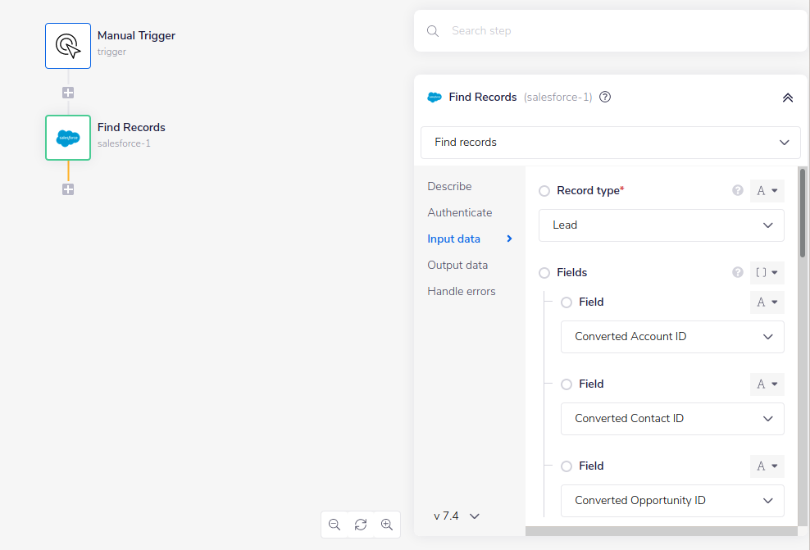810x550 pixels.
Task: Toggle the Converted Account ID Field circle
Action: point(566,302)
